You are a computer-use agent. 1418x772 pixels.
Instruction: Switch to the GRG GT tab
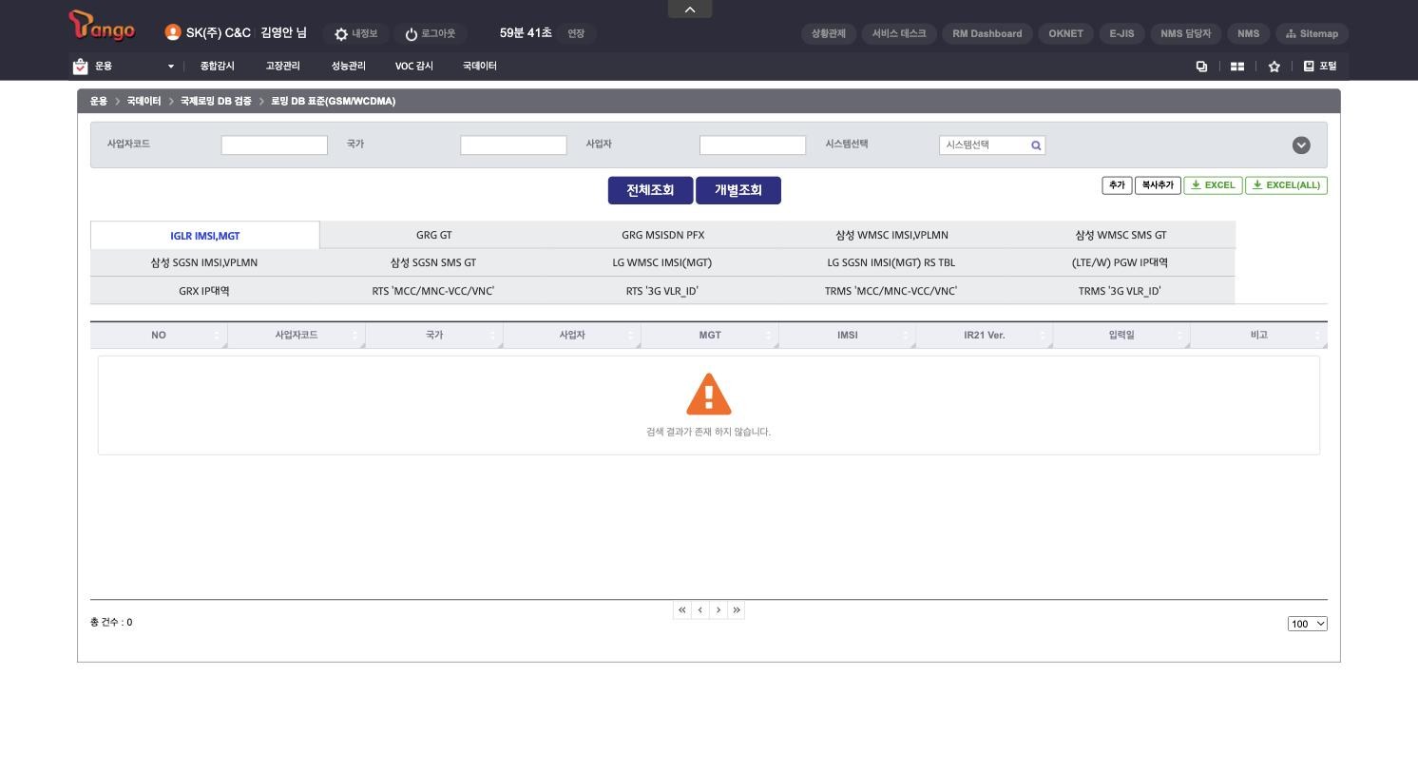433,235
